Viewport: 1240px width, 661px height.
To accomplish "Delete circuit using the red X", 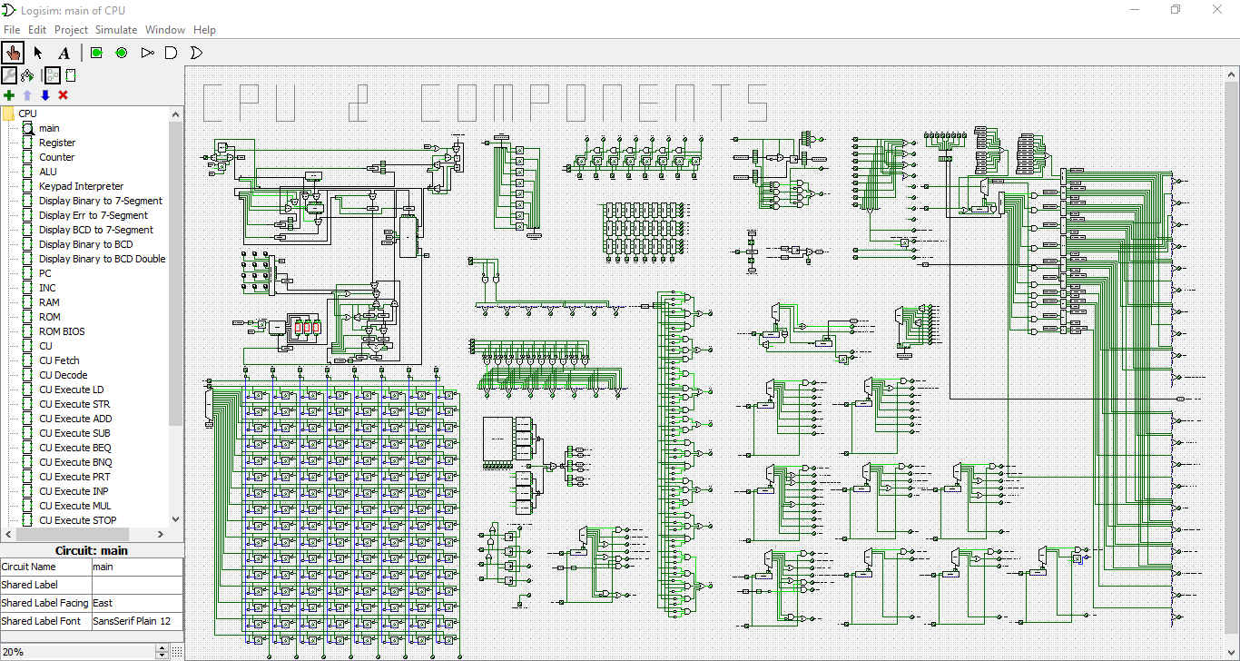I will tap(64, 95).
